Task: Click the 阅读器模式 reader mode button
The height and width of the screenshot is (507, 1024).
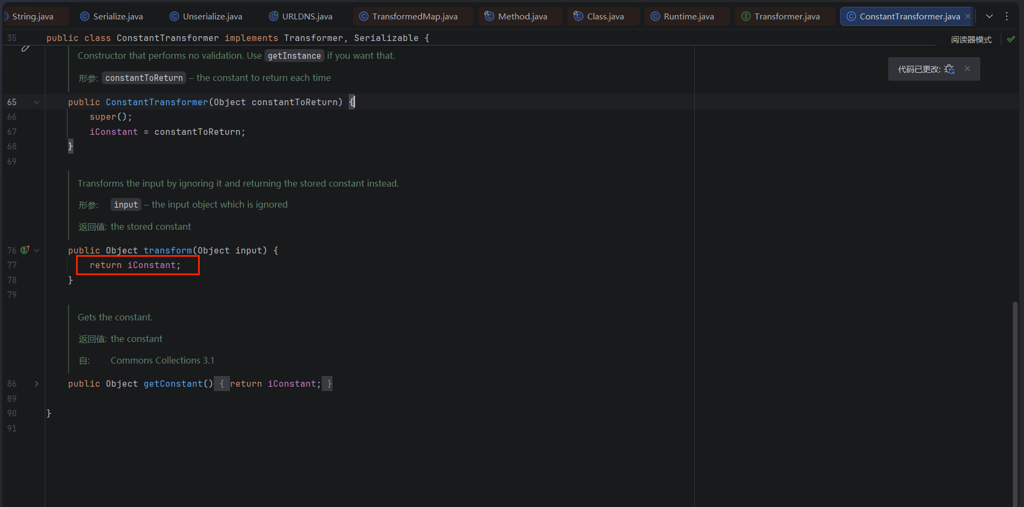Action: 971,40
